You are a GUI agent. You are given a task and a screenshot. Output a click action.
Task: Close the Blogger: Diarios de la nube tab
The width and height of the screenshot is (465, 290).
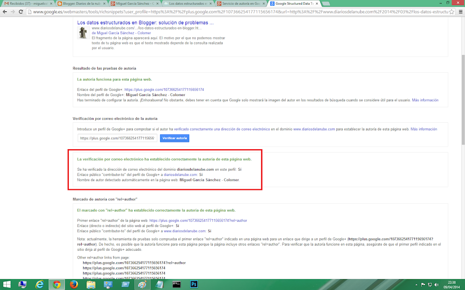(104, 4)
